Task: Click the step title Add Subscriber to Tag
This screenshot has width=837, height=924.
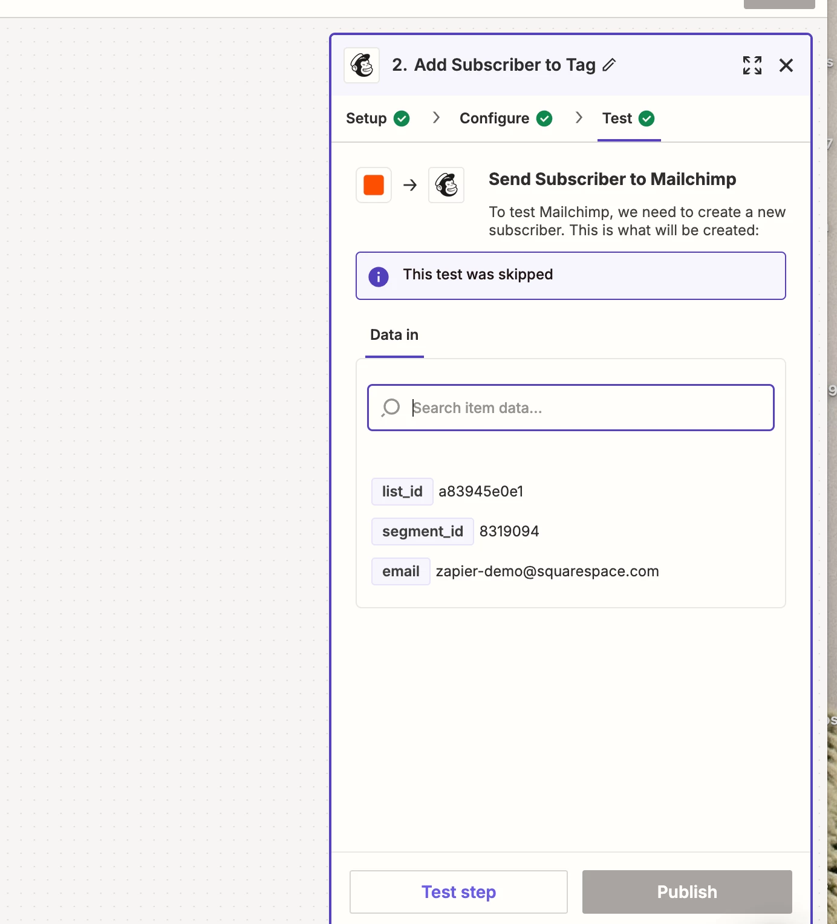Action: point(504,65)
